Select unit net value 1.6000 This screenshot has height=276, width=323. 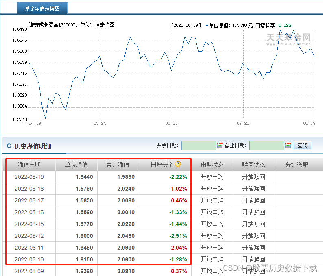coord(84,236)
